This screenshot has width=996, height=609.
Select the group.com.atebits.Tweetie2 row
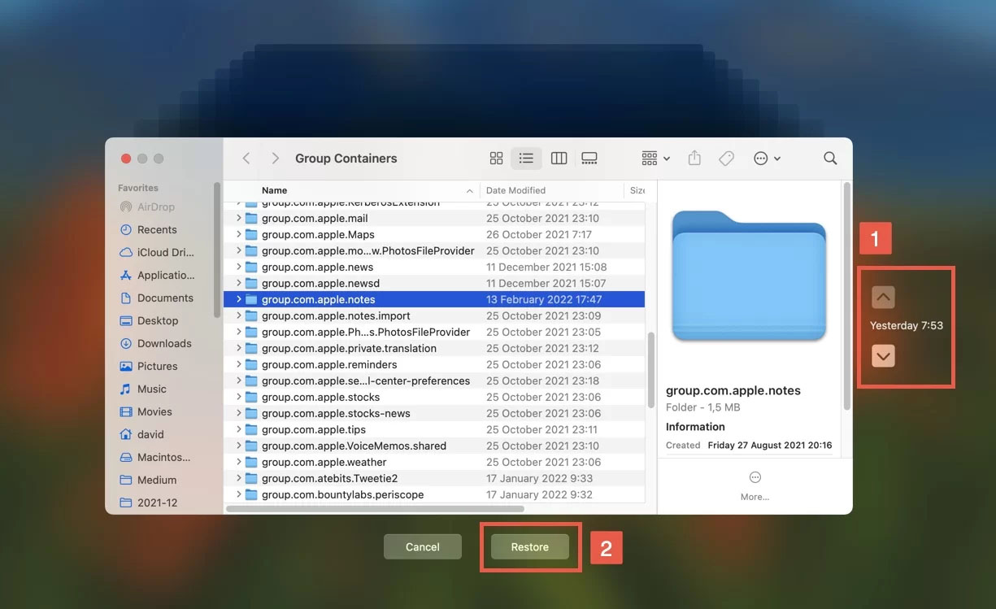coord(434,479)
